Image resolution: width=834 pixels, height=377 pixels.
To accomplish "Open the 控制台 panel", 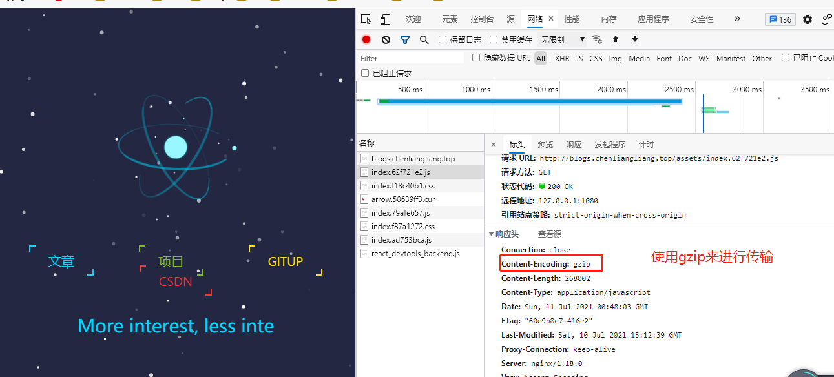I will tap(483, 19).
